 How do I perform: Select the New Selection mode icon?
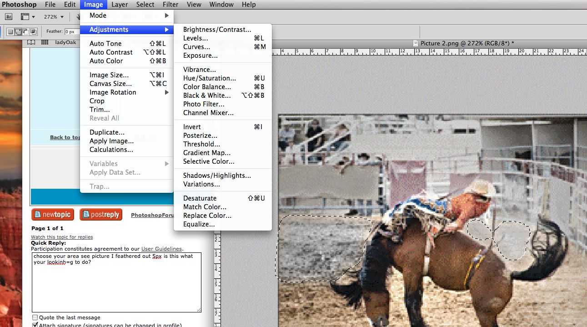10,32
